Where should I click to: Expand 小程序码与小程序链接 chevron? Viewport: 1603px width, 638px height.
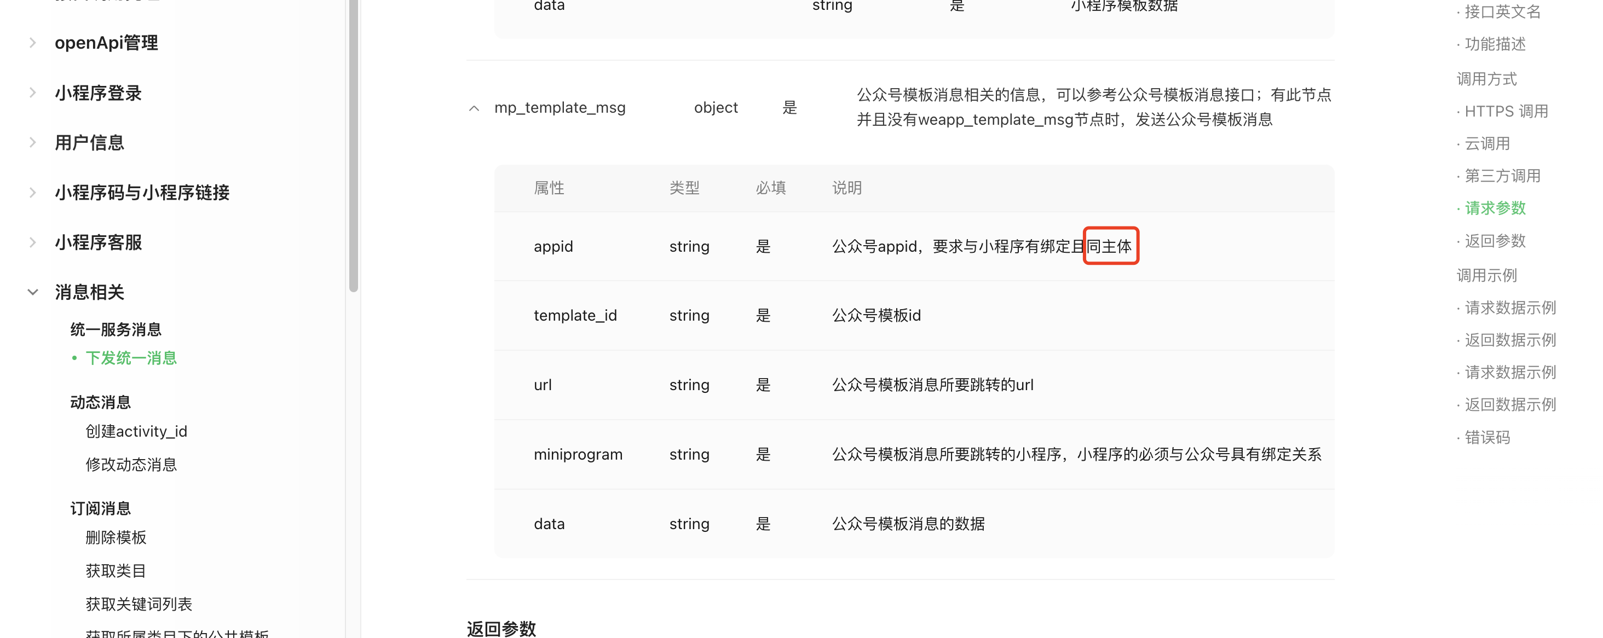[32, 192]
